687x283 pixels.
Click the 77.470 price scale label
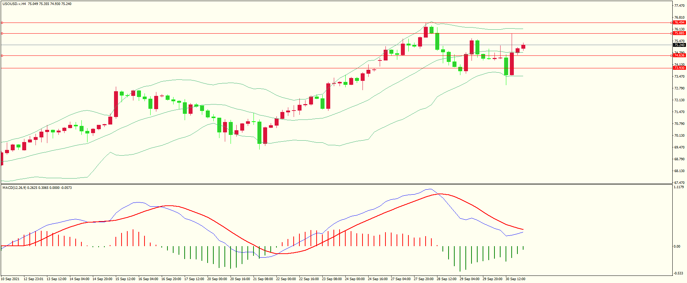pos(679,6)
